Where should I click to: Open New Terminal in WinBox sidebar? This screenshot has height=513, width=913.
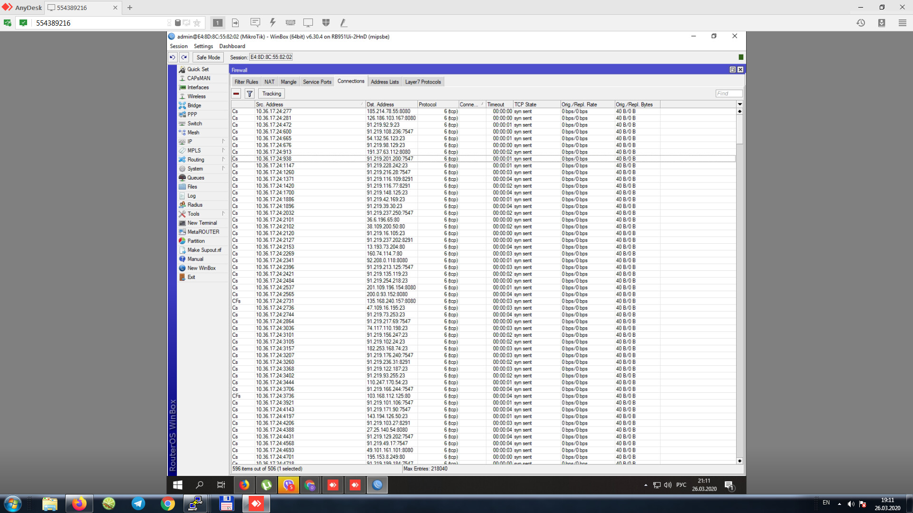(x=200, y=222)
